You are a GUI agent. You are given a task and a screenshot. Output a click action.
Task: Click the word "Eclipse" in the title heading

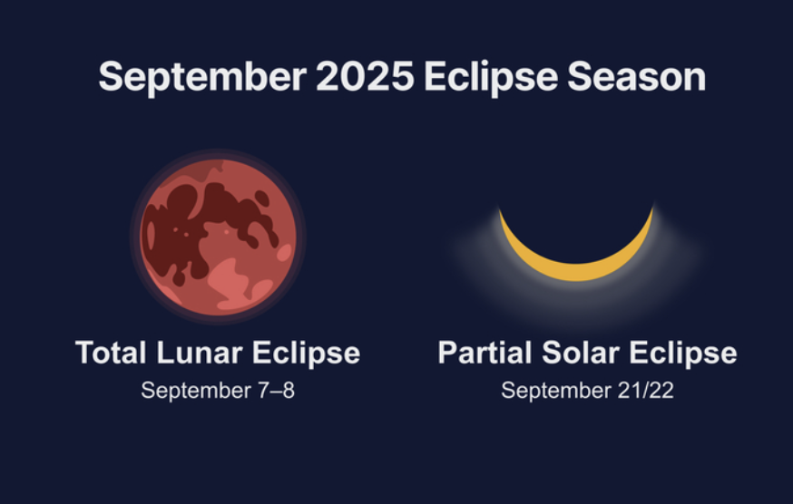(x=490, y=77)
